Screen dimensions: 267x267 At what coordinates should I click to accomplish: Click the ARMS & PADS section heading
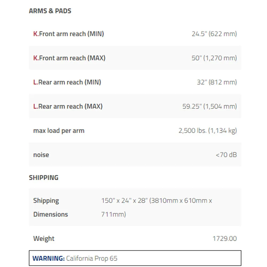click(x=50, y=11)
